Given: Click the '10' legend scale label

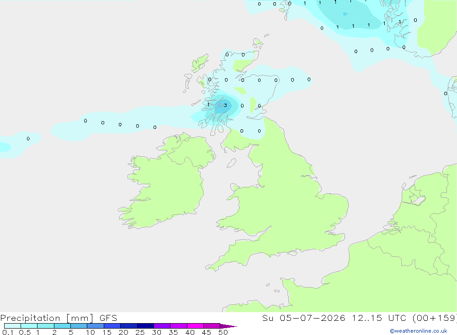Looking at the screenshot, I should [90, 332].
